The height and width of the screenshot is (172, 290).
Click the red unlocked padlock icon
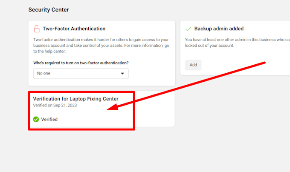pos(37,29)
